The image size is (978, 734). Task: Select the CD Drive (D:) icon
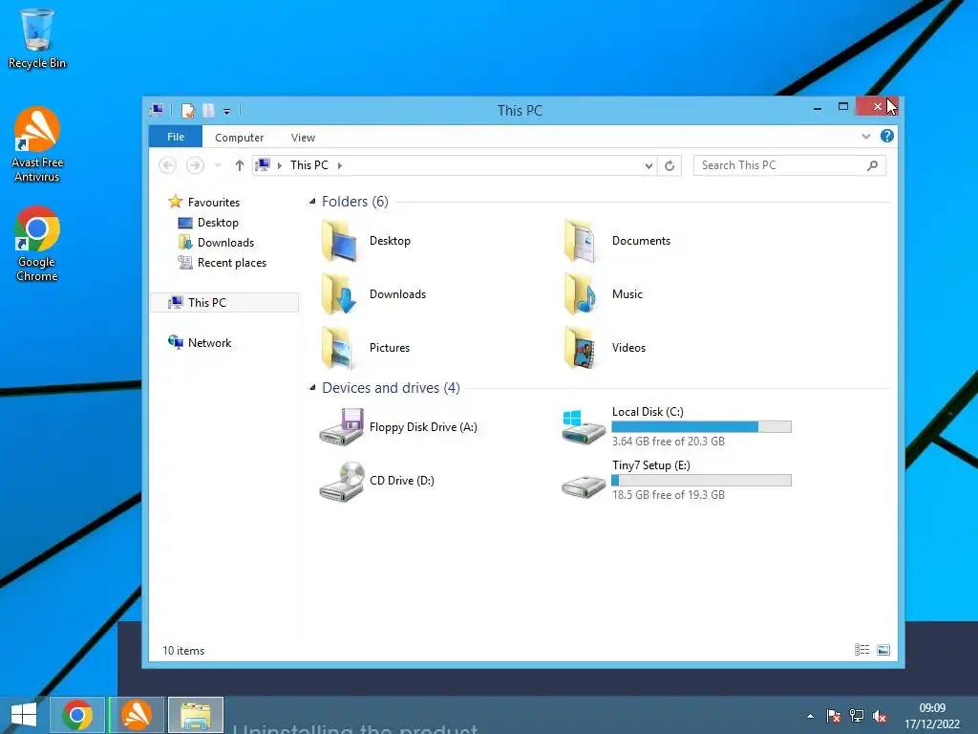pyautogui.click(x=341, y=481)
